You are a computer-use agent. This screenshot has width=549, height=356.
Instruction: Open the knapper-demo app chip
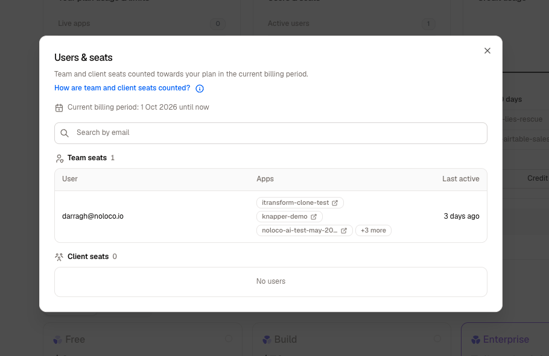(289, 216)
